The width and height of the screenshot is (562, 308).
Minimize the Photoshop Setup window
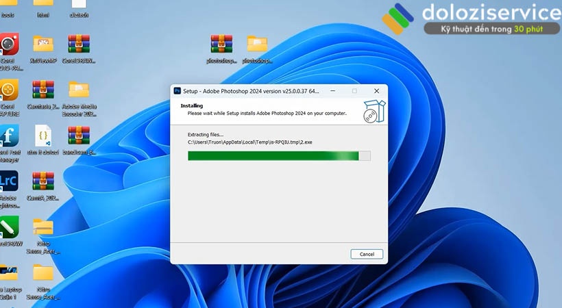click(x=333, y=91)
